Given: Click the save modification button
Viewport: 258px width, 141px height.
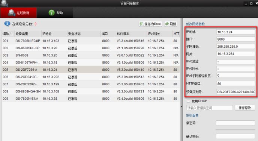Looking at the screenshot, I should 244,108.
